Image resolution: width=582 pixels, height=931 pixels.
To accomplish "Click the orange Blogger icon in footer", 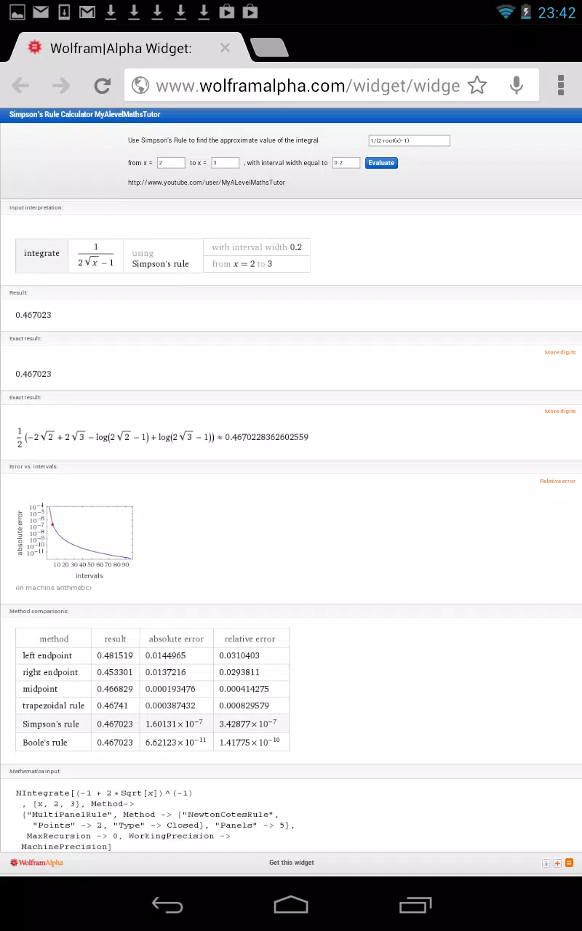I will click(x=569, y=863).
